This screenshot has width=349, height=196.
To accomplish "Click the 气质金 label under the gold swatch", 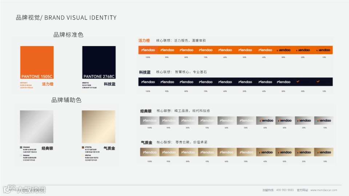I will (x=109, y=148).
